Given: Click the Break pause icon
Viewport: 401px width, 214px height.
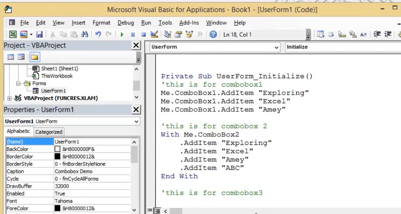Looking at the screenshot, I should pyautogui.click(x=133, y=34).
